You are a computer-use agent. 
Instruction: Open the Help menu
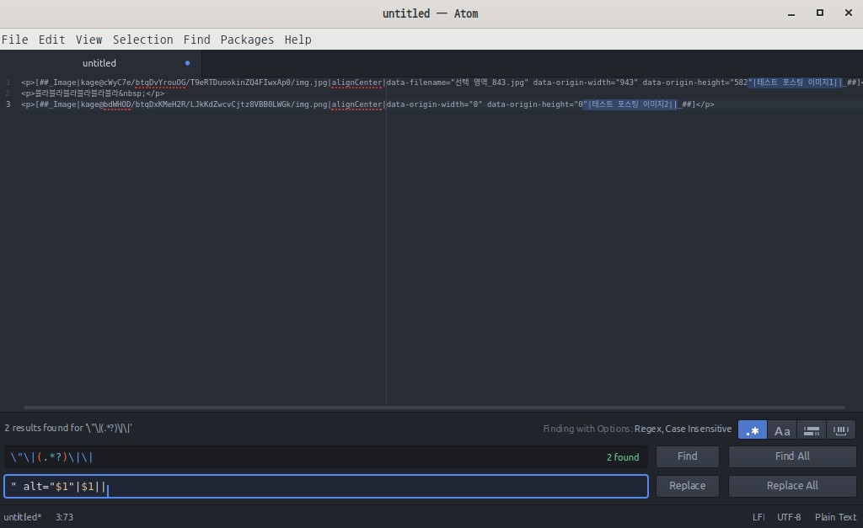pos(297,40)
